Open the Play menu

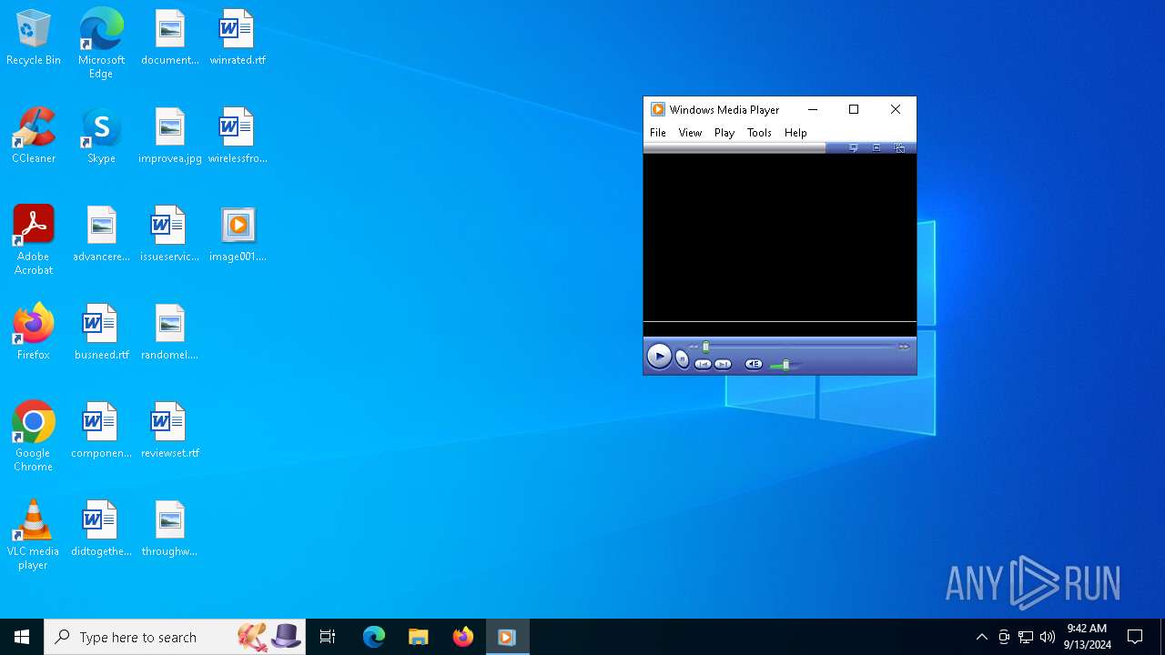724,133
